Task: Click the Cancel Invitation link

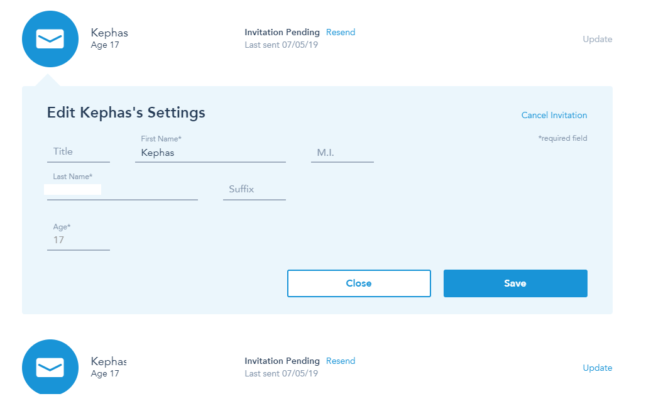Action: pos(554,115)
